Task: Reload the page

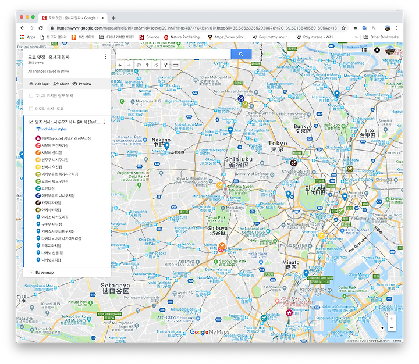Action: (41, 28)
